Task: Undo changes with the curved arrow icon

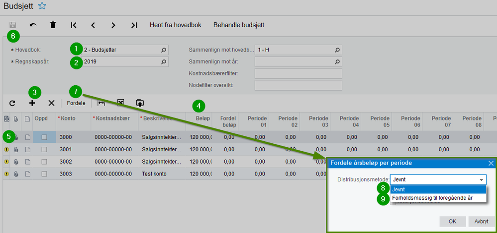Action: tap(33, 25)
